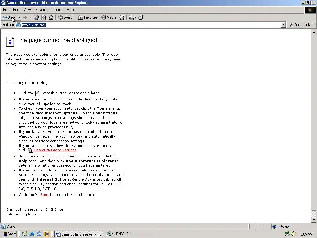Open the File menu
Viewport: 317px width, 238px height.
point(6,10)
